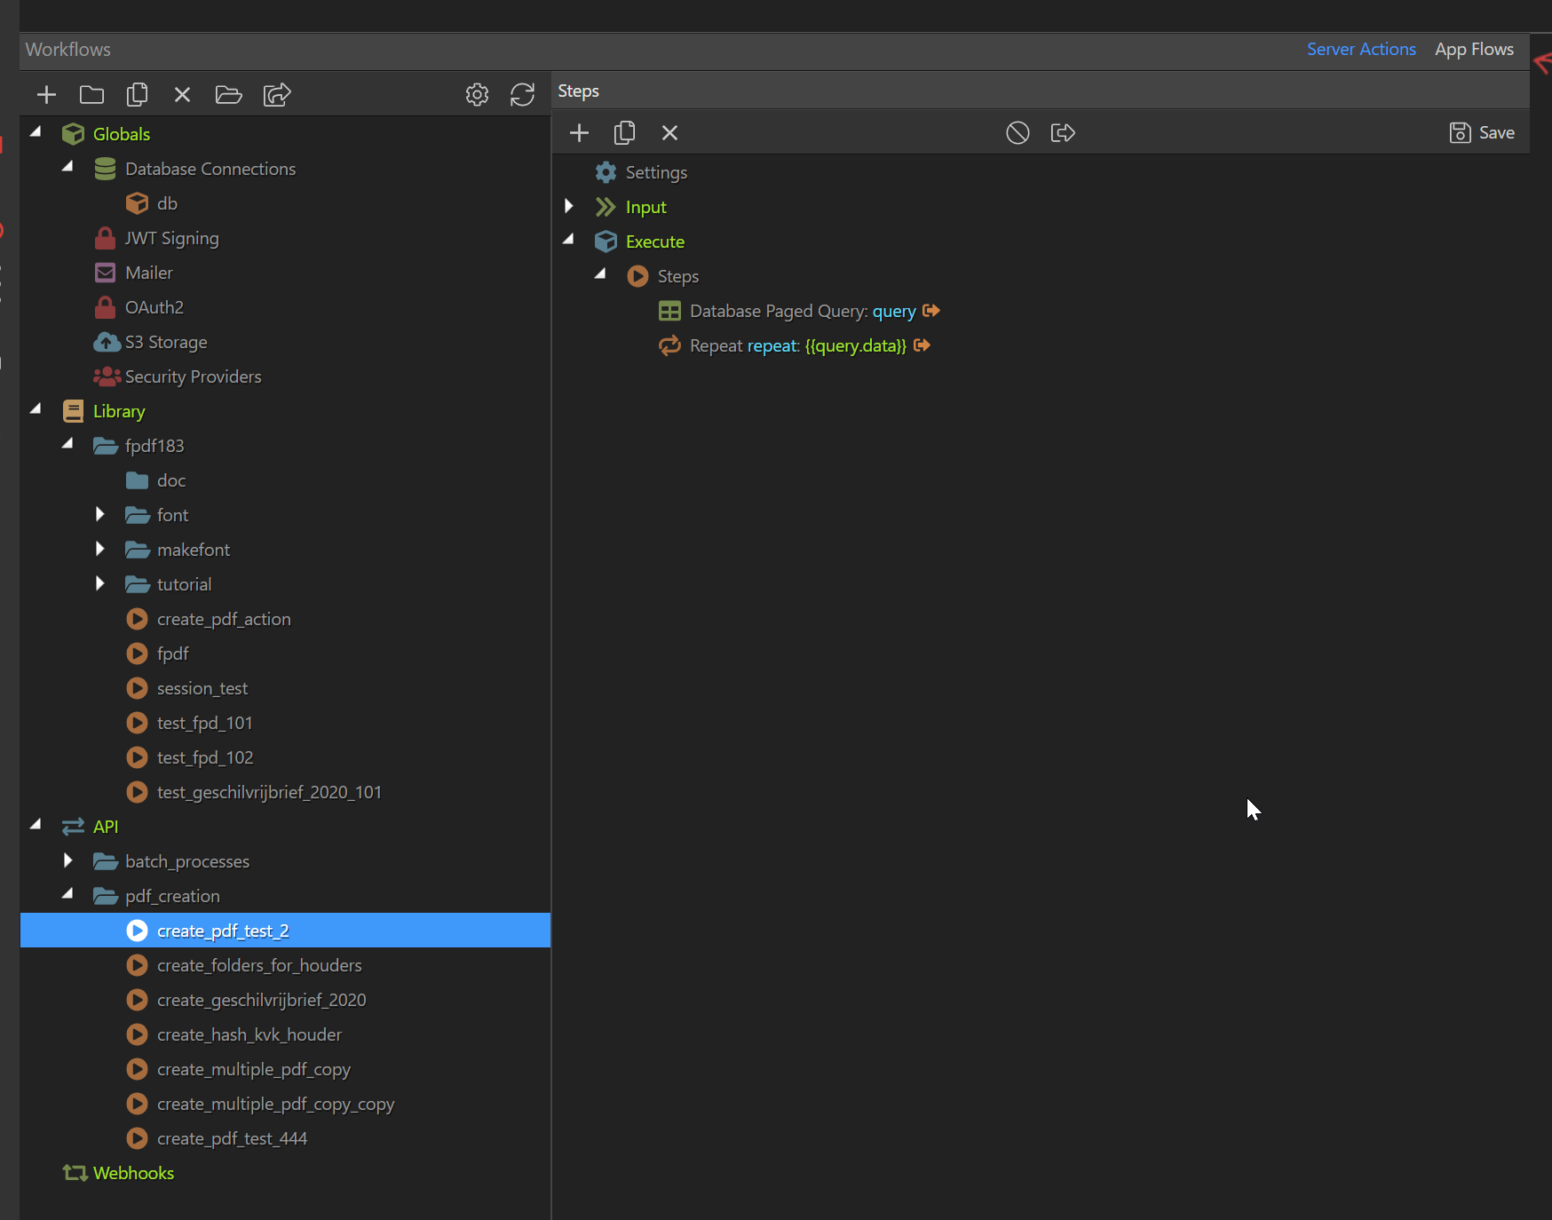
Task: Collapse the Execute section
Action: (x=569, y=241)
